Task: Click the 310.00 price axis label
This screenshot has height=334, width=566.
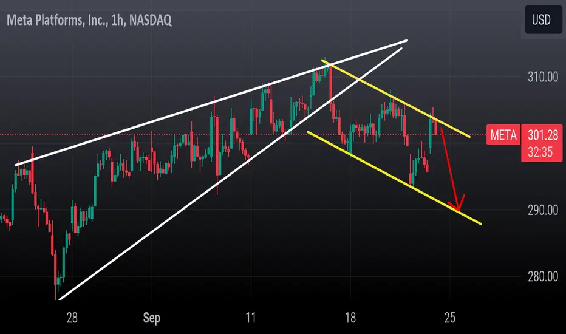Action: (543, 77)
